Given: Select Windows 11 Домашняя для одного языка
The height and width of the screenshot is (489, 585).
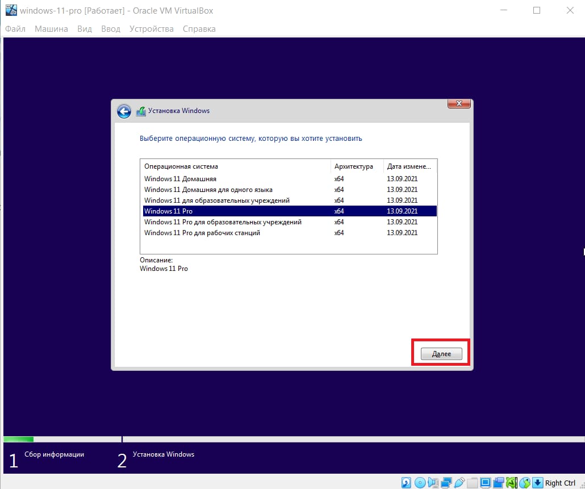Looking at the screenshot, I should [290, 190].
